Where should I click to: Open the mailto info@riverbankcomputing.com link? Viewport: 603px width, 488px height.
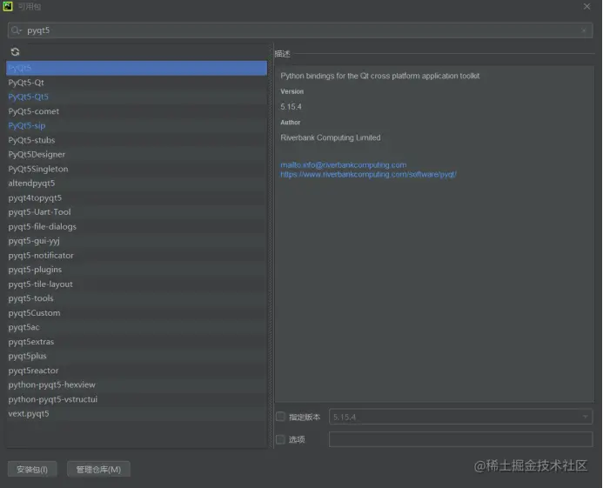[344, 165]
